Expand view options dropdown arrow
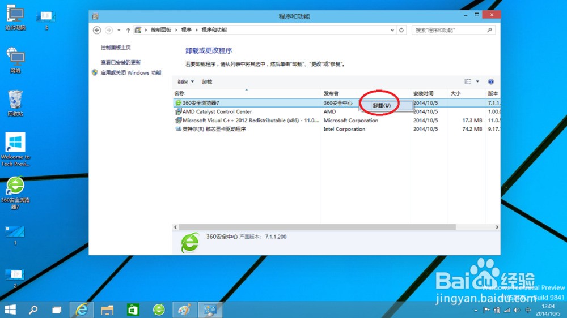The image size is (567, 318). (x=477, y=81)
